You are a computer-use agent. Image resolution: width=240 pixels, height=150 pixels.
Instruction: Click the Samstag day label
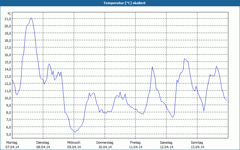pyautogui.click(x=166, y=143)
